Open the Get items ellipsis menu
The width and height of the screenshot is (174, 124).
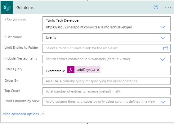pyautogui.click(x=168, y=7)
